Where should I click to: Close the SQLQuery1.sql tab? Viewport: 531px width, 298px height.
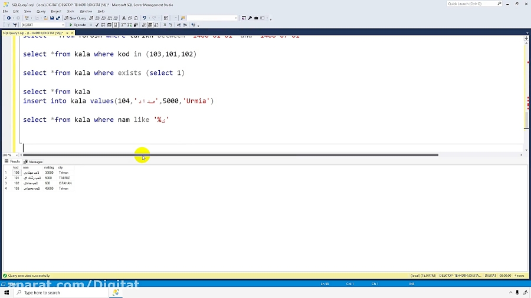pos(72,33)
